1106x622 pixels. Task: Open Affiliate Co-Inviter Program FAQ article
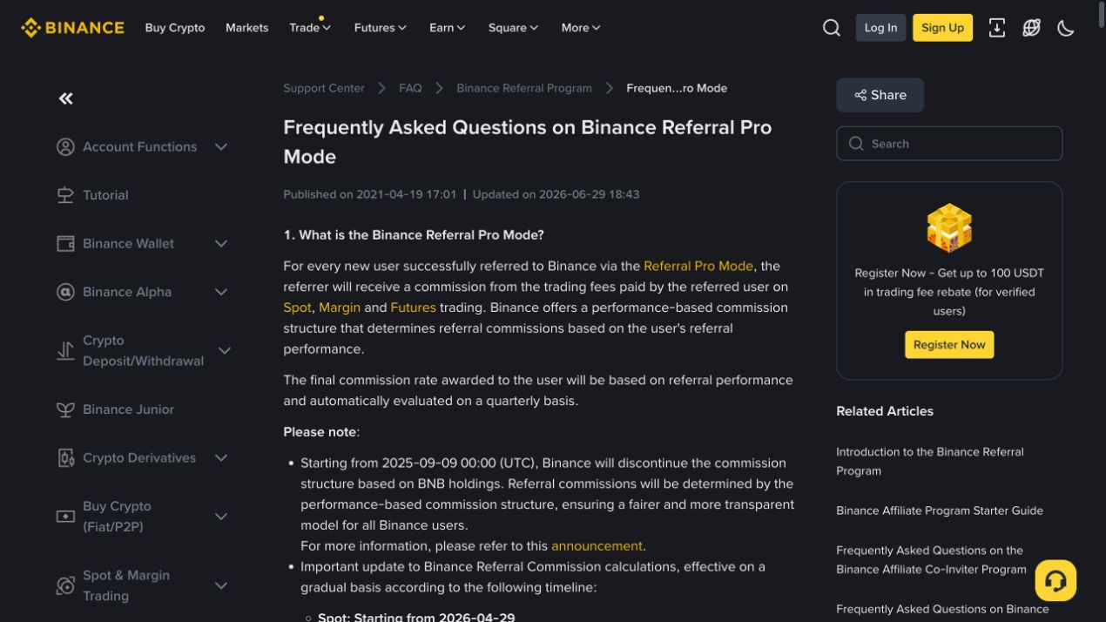coord(931,560)
